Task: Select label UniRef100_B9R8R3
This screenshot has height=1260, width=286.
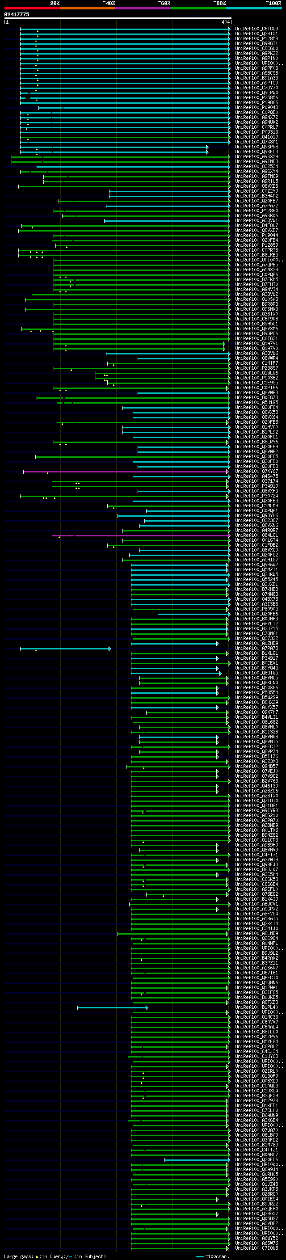Action: tap(257, 304)
